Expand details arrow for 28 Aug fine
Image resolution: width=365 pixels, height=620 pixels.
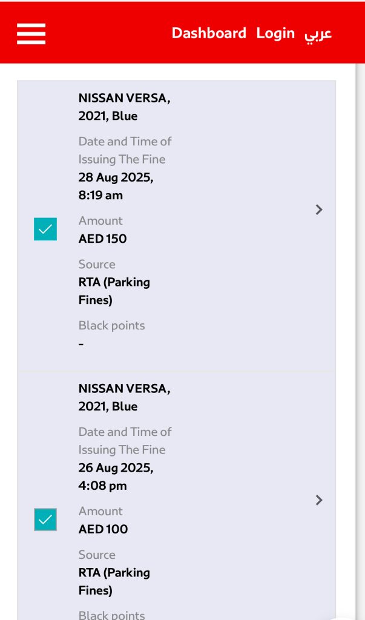coord(319,209)
